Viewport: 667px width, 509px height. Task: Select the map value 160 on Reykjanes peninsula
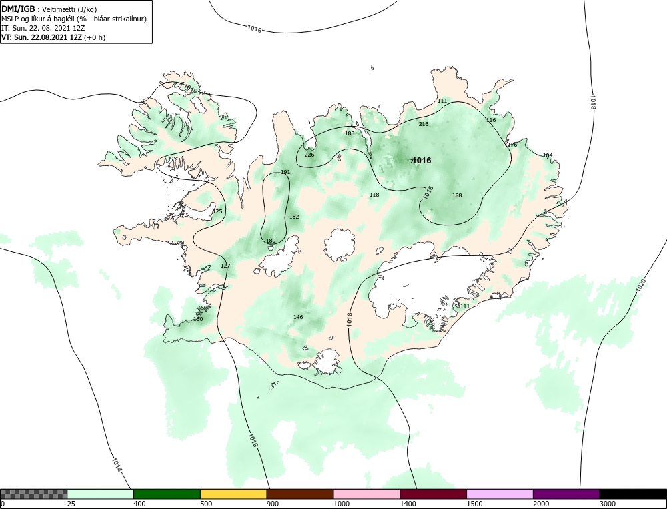pyautogui.click(x=198, y=320)
